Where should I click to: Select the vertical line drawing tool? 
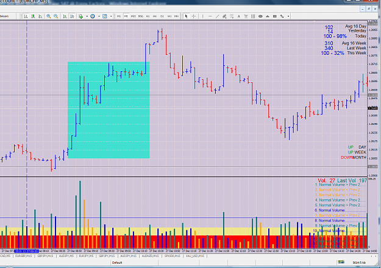point(203,16)
